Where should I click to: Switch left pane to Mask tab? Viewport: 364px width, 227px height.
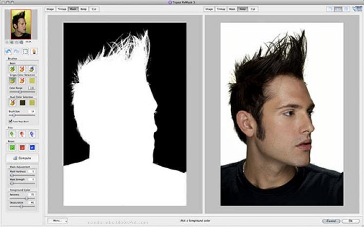tap(73, 9)
